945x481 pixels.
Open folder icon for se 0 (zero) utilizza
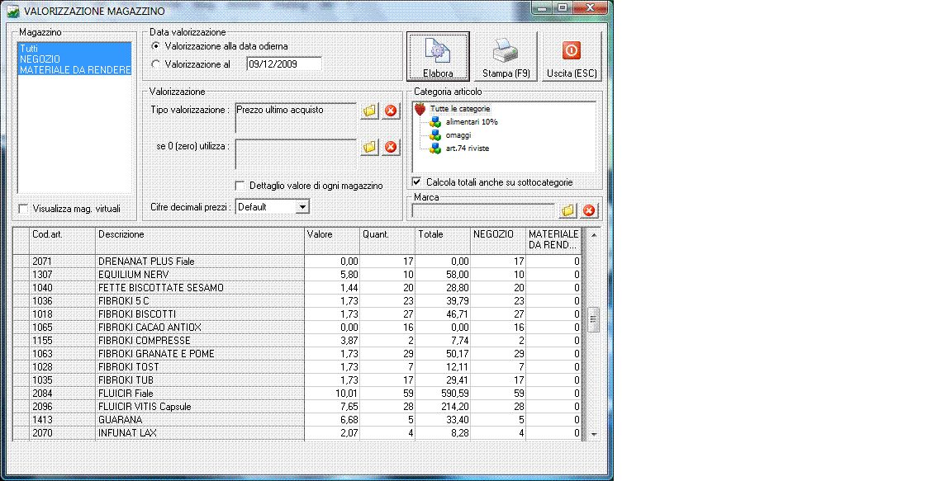[x=369, y=147]
